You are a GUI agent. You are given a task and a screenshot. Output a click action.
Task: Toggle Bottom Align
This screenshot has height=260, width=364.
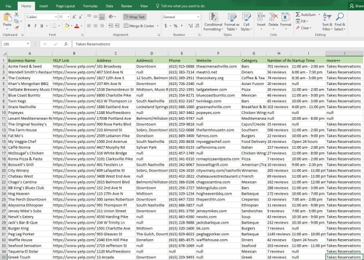tap(102, 17)
